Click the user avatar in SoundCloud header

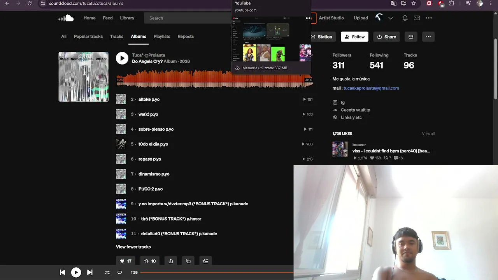pyautogui.click(x=379, y=18)
